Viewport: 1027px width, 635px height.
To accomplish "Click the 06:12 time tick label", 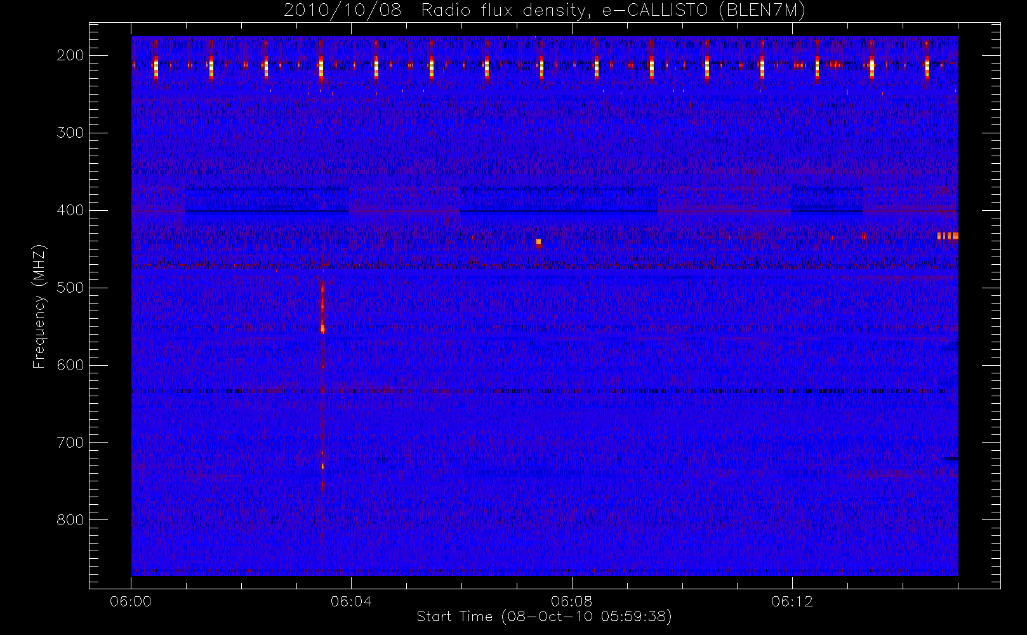I will tap(792, 601).
